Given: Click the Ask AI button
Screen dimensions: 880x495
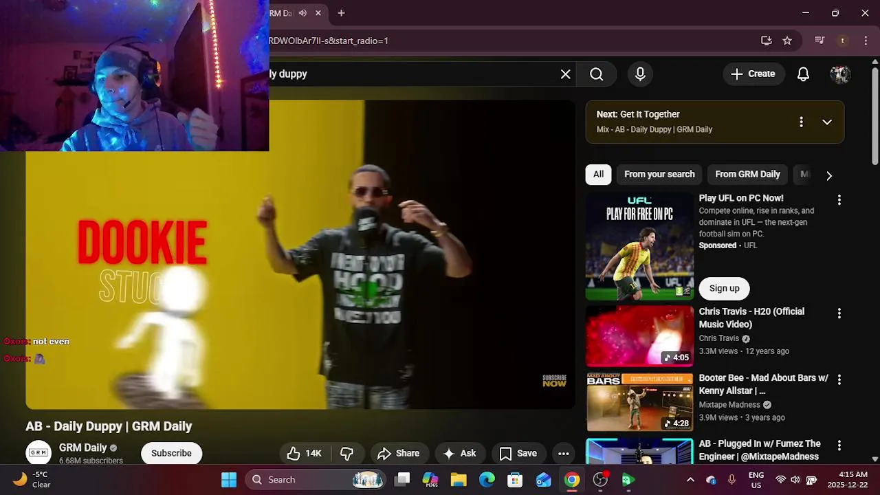Looking at the screenshot, I should coord(459,453).
